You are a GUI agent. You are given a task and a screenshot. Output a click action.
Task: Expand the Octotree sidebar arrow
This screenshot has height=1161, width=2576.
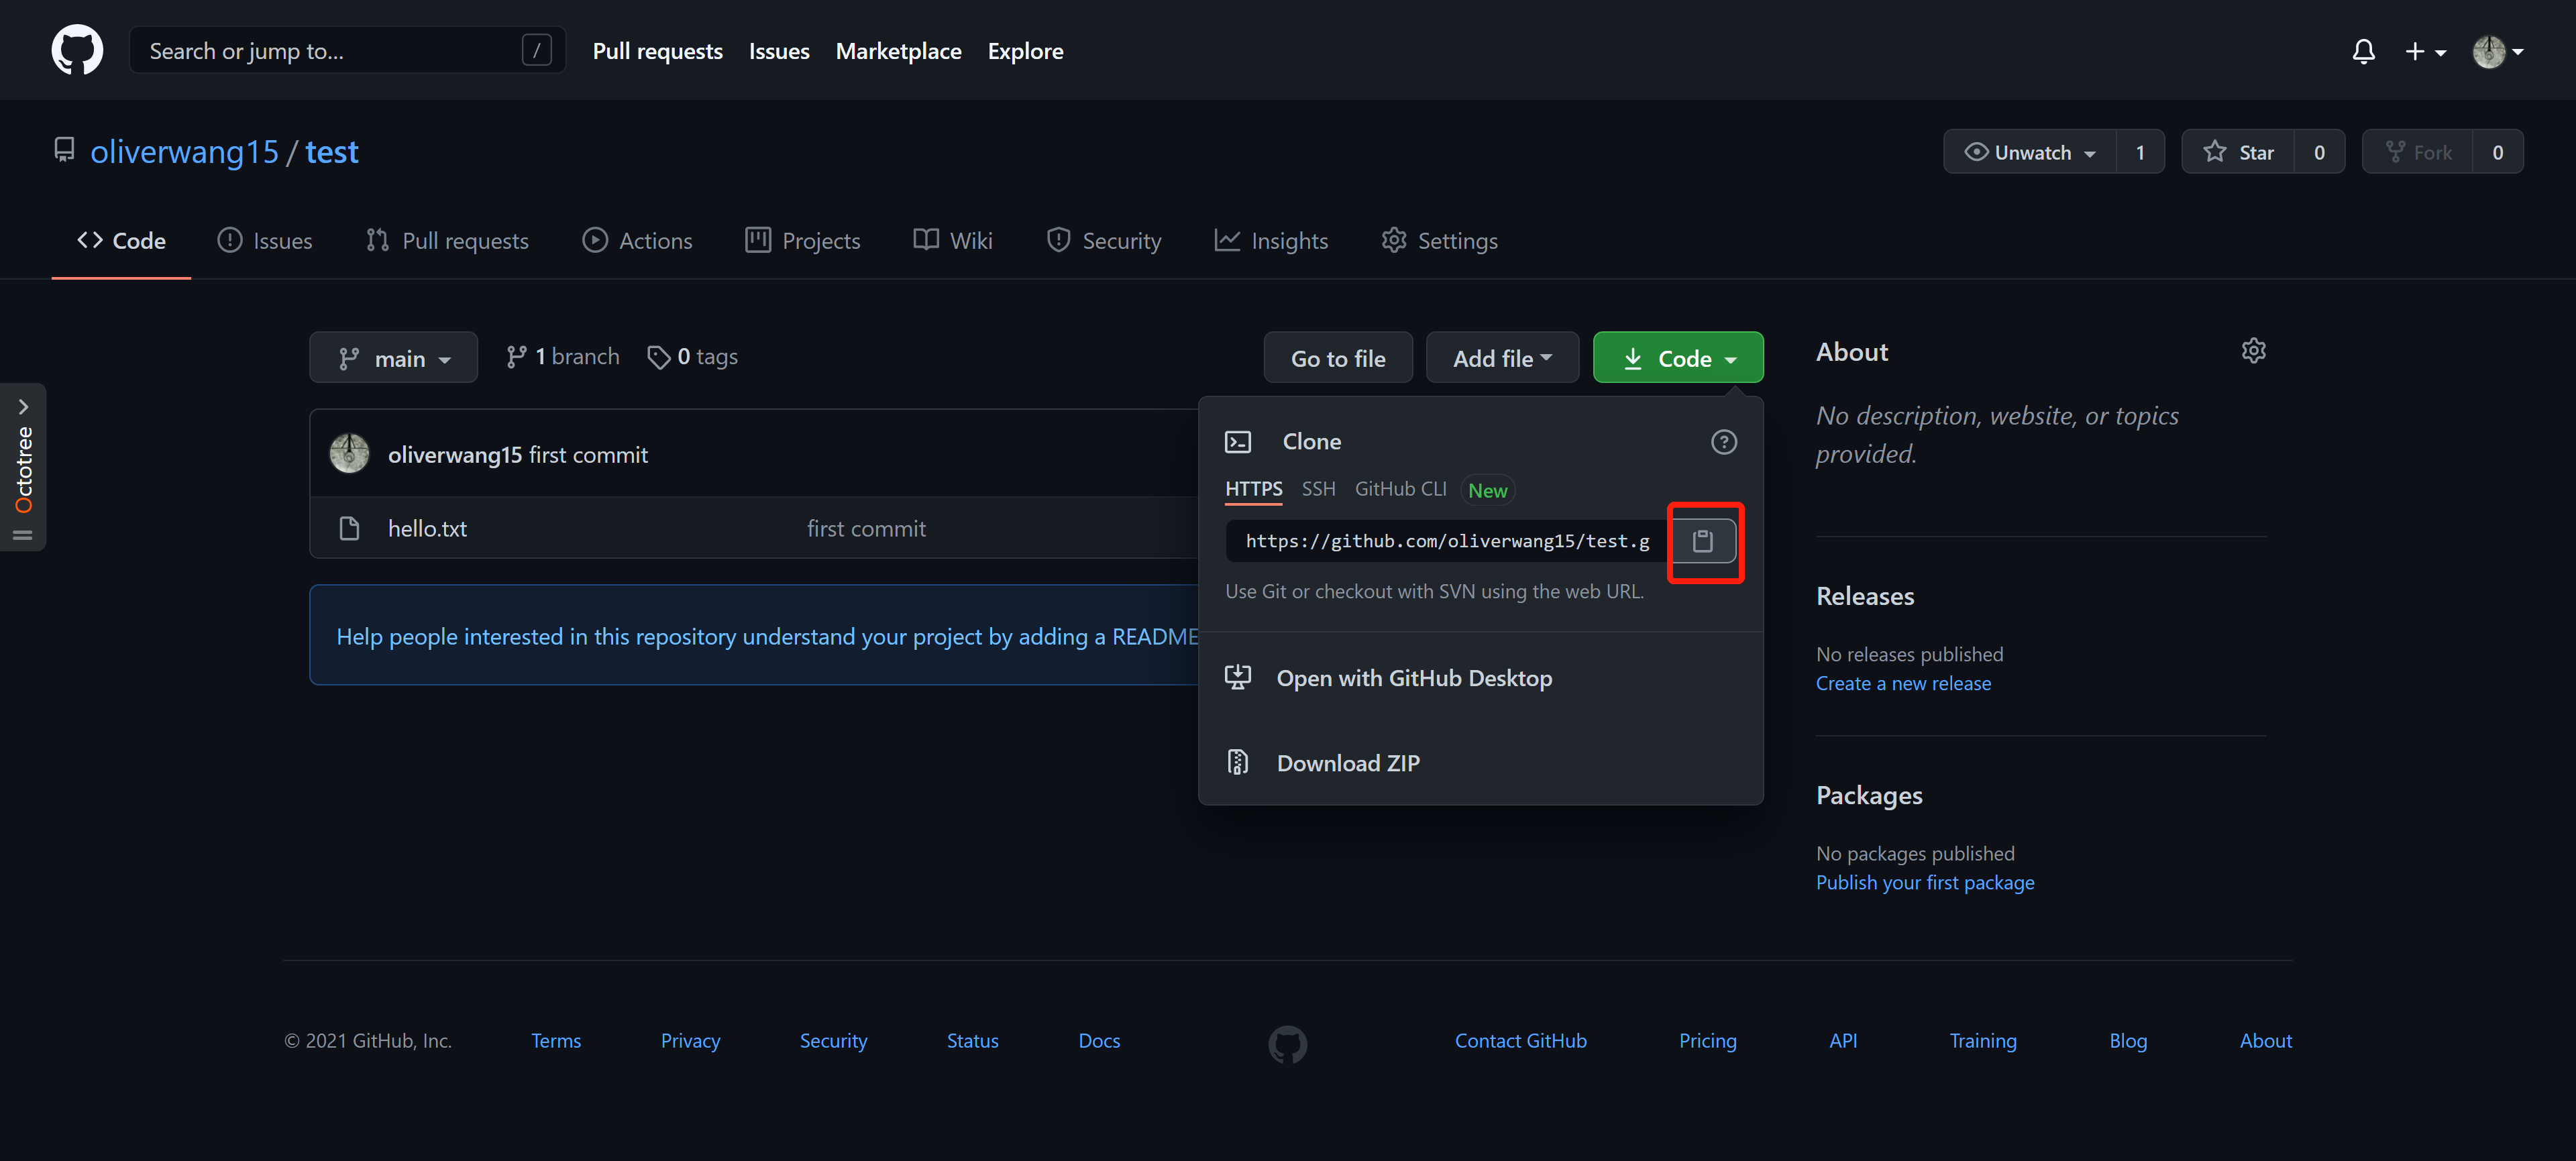pos(23,407)
